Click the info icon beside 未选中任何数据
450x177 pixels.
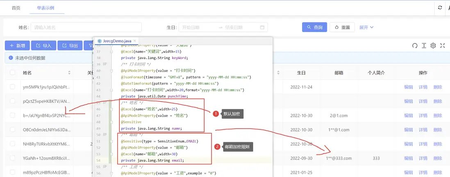point(11,58)
